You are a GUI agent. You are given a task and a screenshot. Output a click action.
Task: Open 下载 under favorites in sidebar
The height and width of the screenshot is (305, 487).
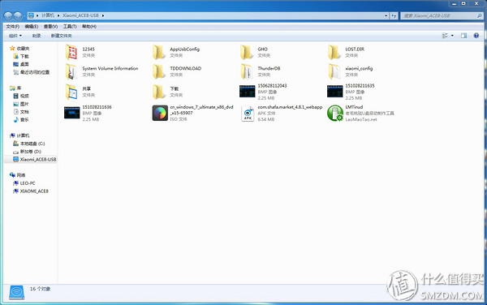21,56
